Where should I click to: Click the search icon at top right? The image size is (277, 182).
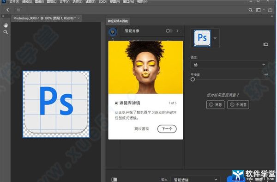tap(251, 10)
